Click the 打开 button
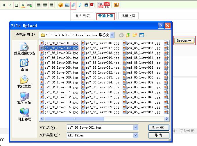This screenshot has height=146, width=197. 158,127
